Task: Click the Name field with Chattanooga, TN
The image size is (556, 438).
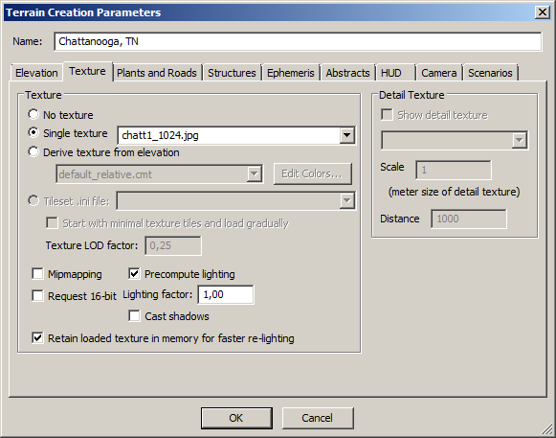Action: click(x=298, y=41)
